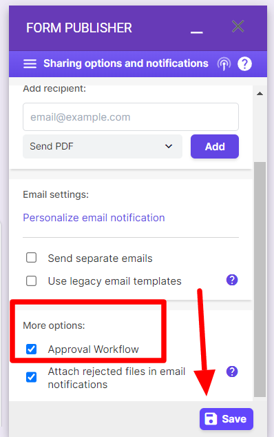Click the vertical scrollbar thumb

tap(260, 279)
